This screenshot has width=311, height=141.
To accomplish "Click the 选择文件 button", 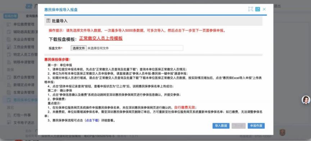I will pyautogui.click(x=78, y=48).
